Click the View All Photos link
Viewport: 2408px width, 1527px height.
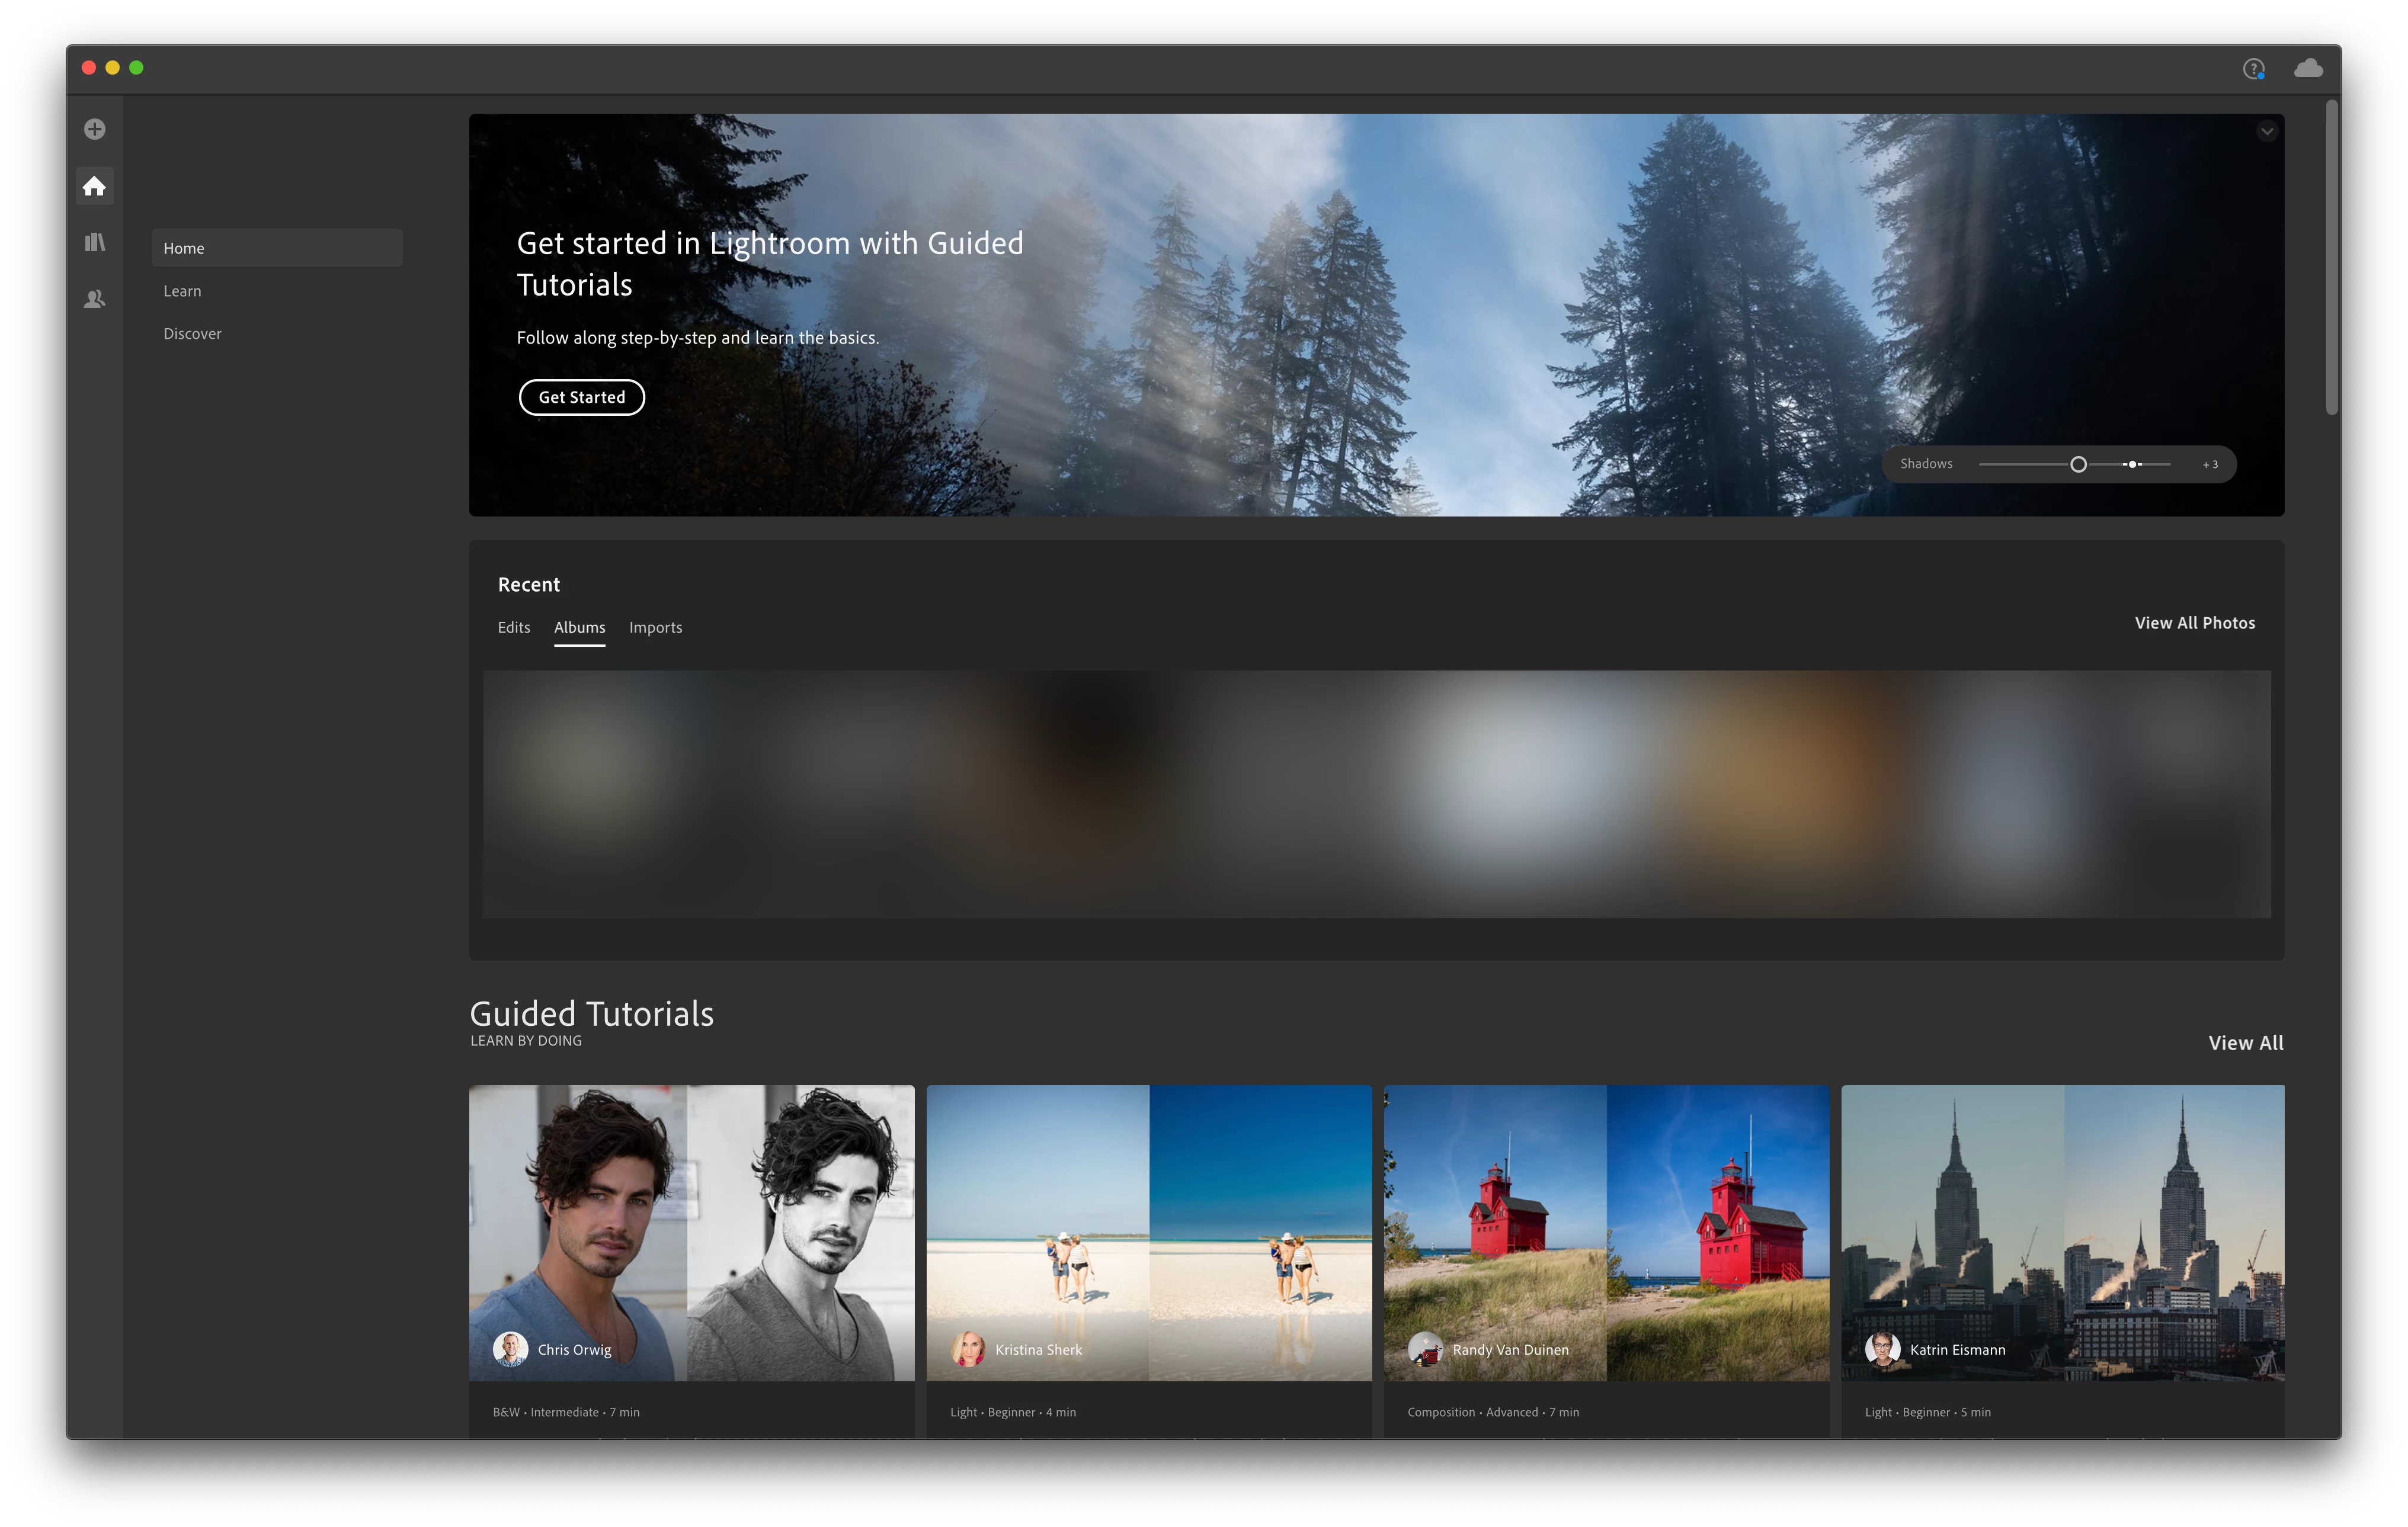pos(2194,623)
